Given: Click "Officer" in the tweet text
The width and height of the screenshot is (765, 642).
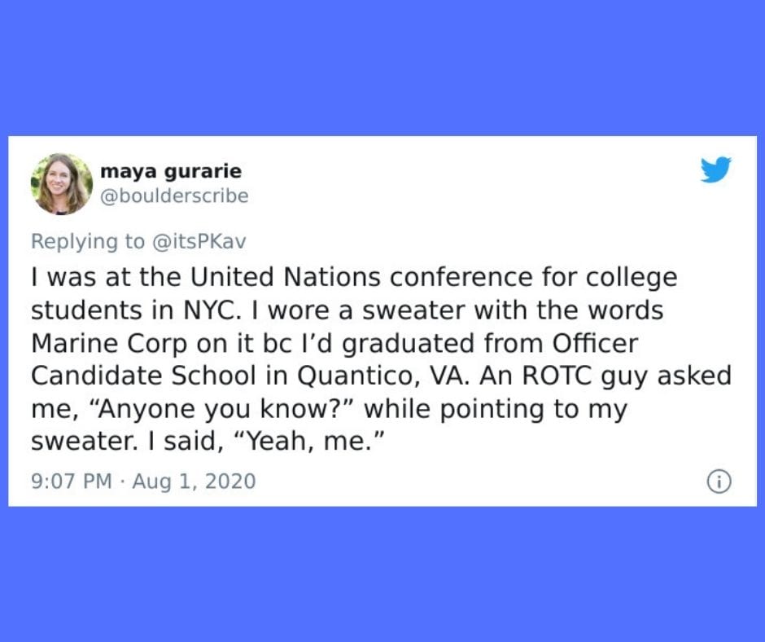Looking at the screenshot, I should [x=595, y=343].
